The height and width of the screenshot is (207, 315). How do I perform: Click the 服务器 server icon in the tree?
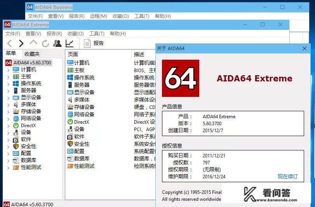16,90
